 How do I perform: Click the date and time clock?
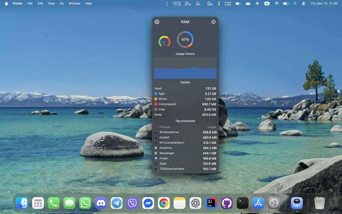pyautogui.click(x=324, y=3)
